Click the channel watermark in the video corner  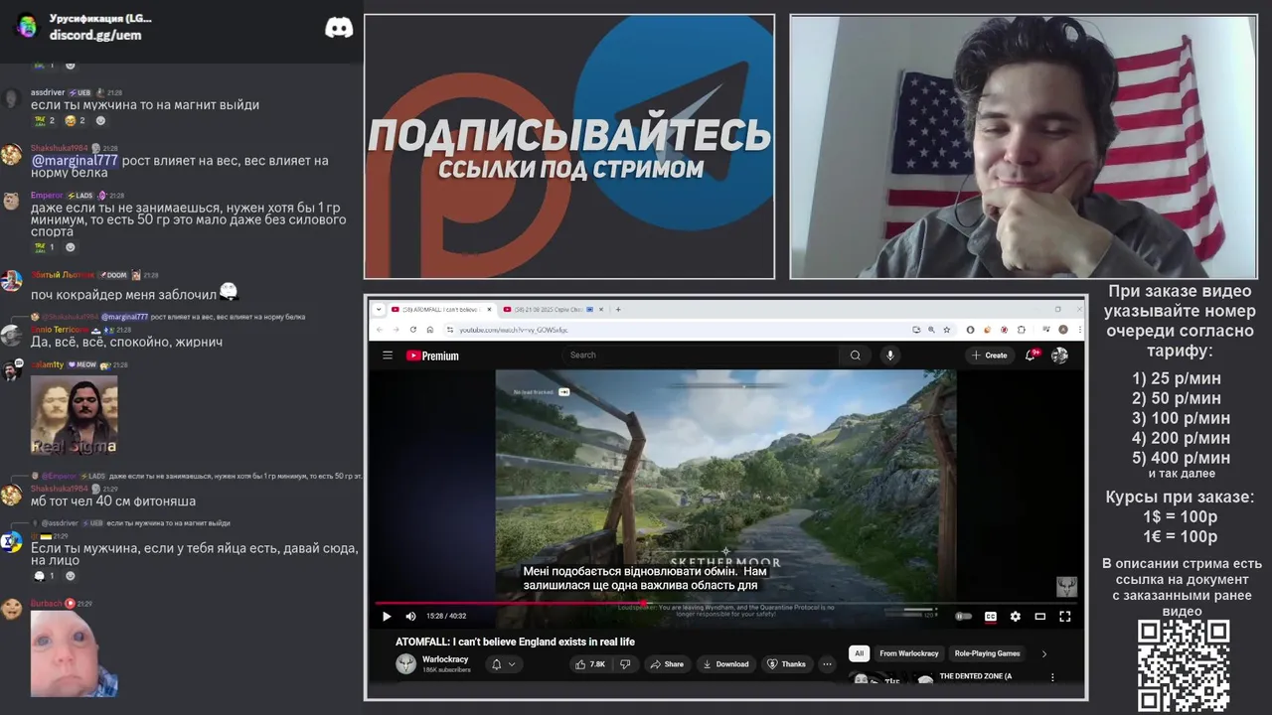(1065, 587)
